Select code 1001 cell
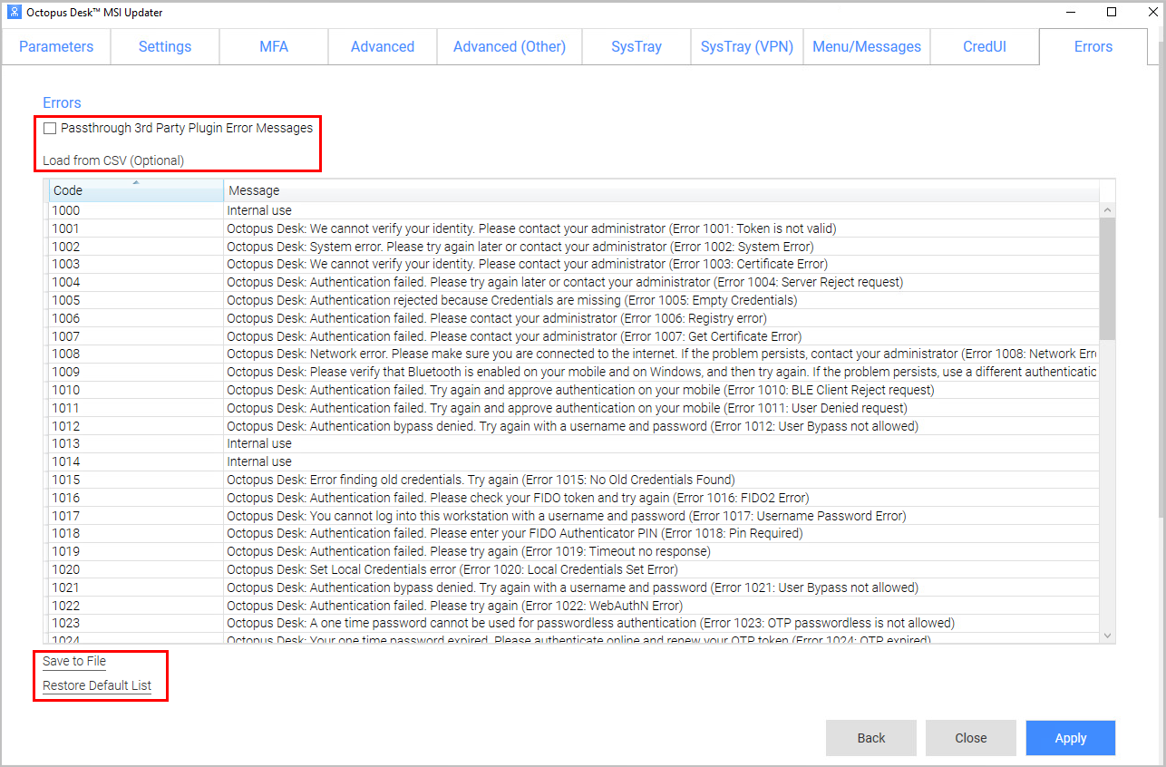The height and width of the screenshot is (767, 1166). click(136, 228)
